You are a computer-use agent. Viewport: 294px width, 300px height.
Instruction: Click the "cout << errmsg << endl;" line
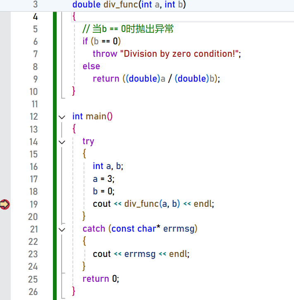pos(141,254)
